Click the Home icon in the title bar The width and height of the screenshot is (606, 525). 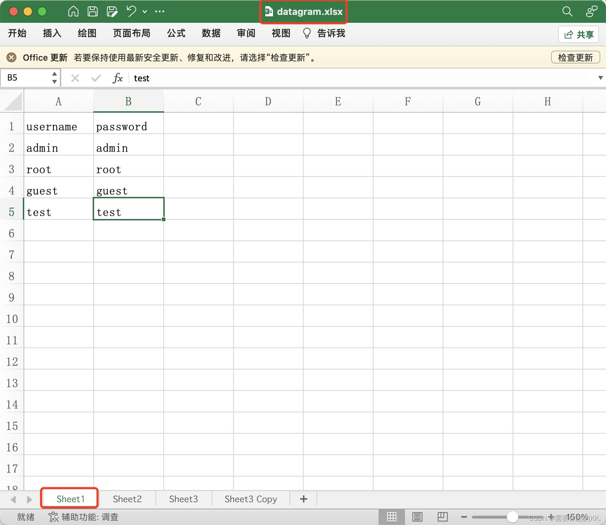(x=73, y=11)
